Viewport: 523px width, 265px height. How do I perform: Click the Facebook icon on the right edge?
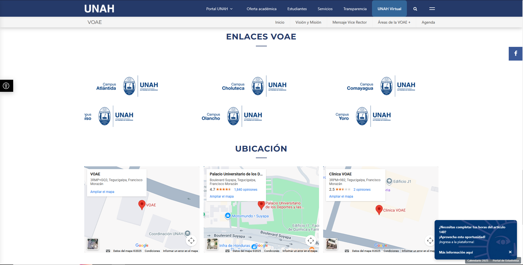point(515,54)
